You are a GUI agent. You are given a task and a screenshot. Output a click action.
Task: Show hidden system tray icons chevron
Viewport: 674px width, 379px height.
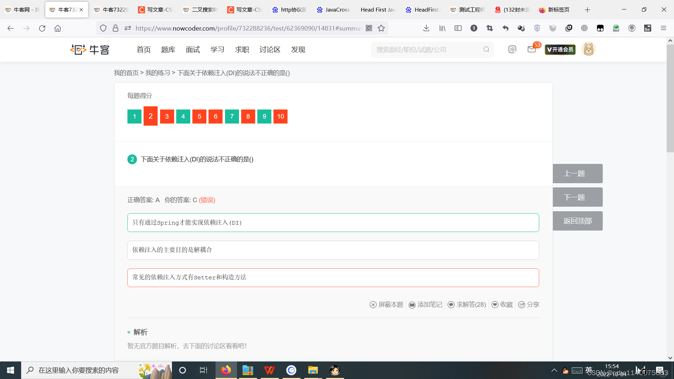554,370
